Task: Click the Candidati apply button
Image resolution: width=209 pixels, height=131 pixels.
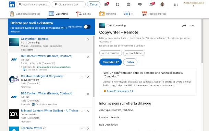Action: coord(111,62)
